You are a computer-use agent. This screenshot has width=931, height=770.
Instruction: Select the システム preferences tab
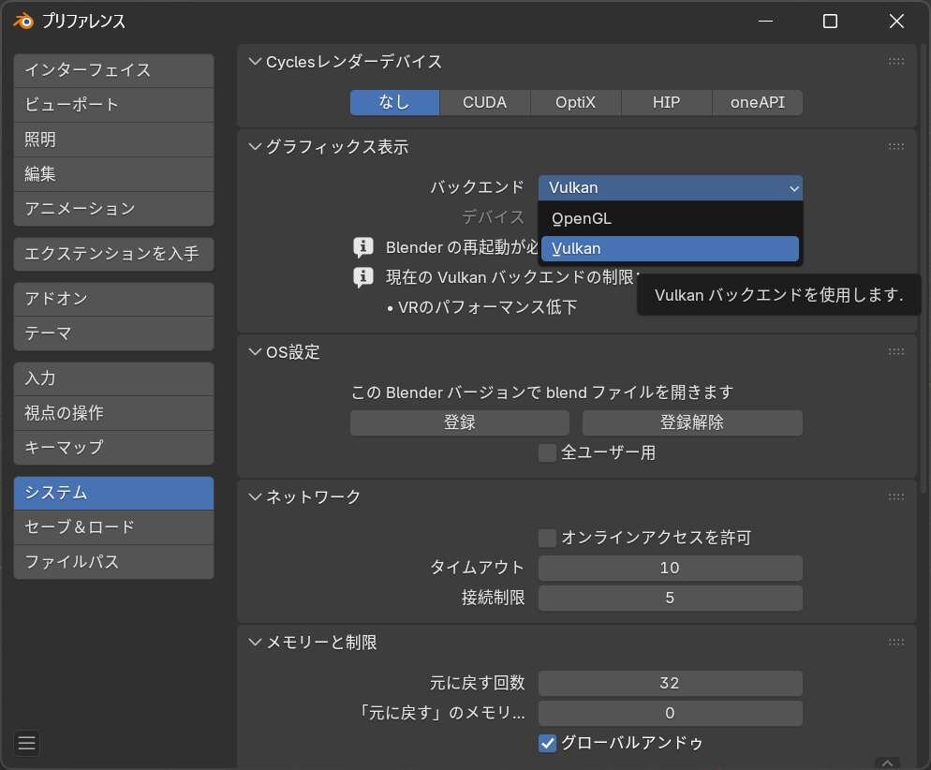click(x=113, y=493)
